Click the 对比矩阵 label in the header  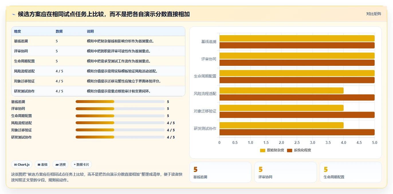pos(374,14)
